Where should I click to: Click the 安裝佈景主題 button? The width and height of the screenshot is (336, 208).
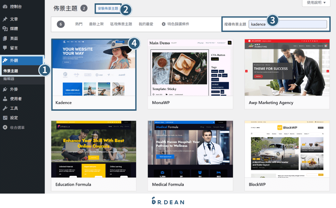click(108, 9)
